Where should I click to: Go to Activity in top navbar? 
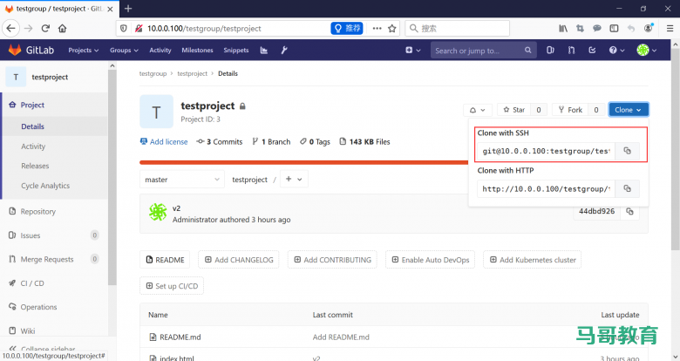click(160, 51)
